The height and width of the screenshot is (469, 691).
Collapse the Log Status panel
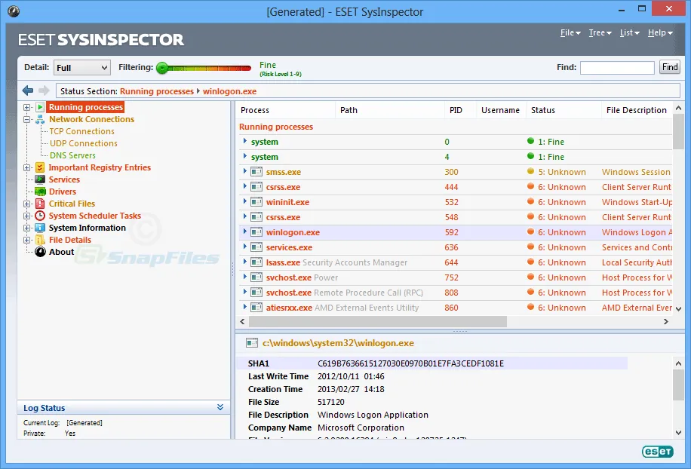pyautogui.click(x=220, y=408)
